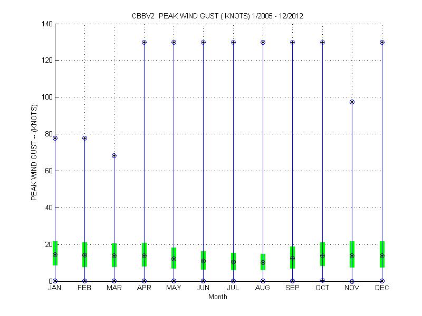Click the September mean marker in green bar
Image resolution: width=422 pixels, height=316 pixels.
pyautogui.click(x=293, y=258)
